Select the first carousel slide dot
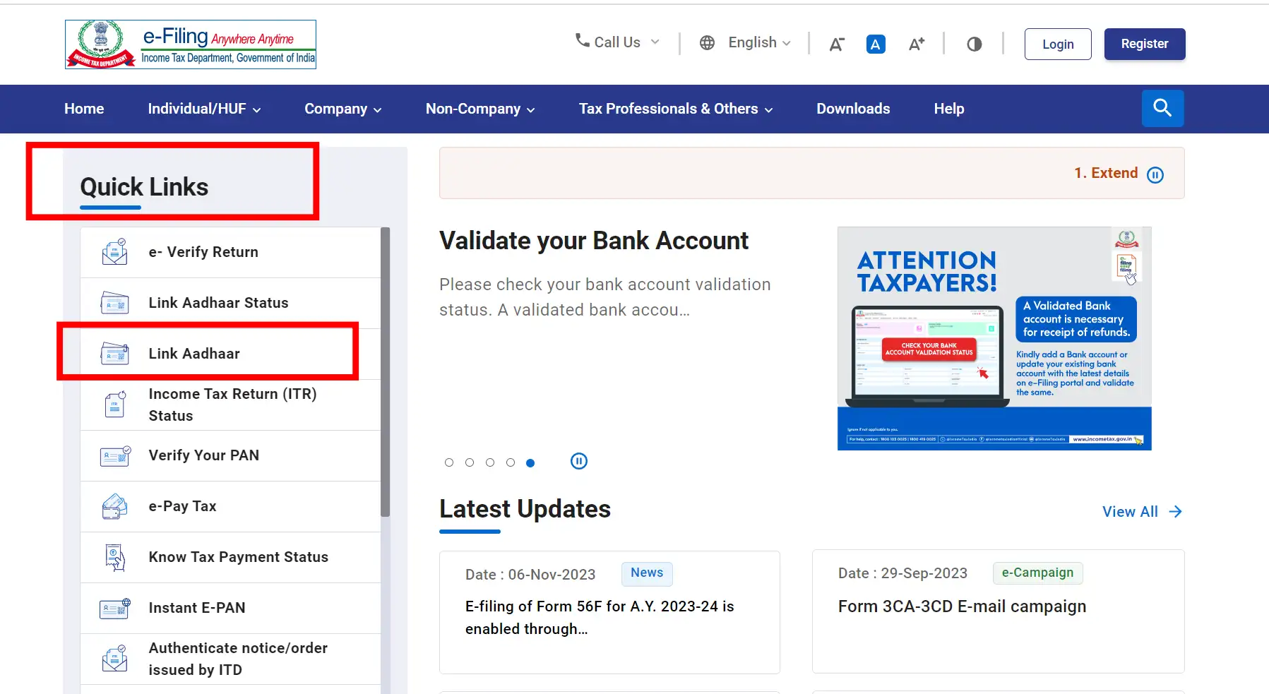Image resolution: width=1269 pixels, height=694 pixels. point(449,462)
